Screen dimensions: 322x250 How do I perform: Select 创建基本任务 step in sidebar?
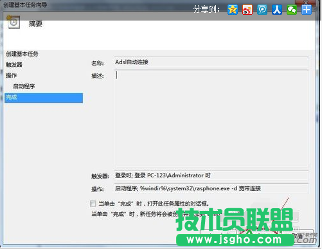tap(22, 54)
